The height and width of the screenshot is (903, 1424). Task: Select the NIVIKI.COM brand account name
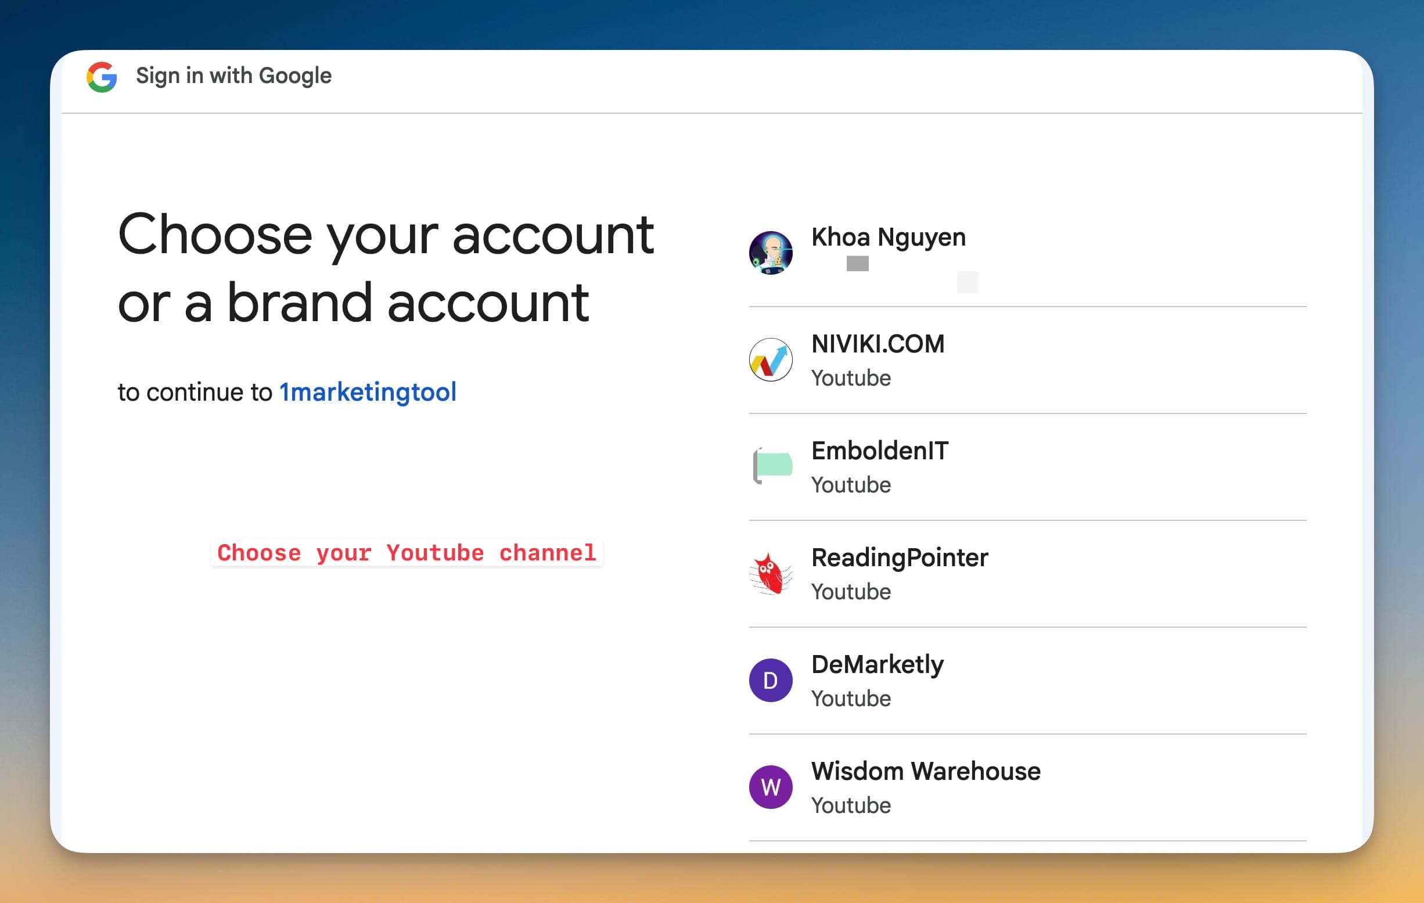878,344
